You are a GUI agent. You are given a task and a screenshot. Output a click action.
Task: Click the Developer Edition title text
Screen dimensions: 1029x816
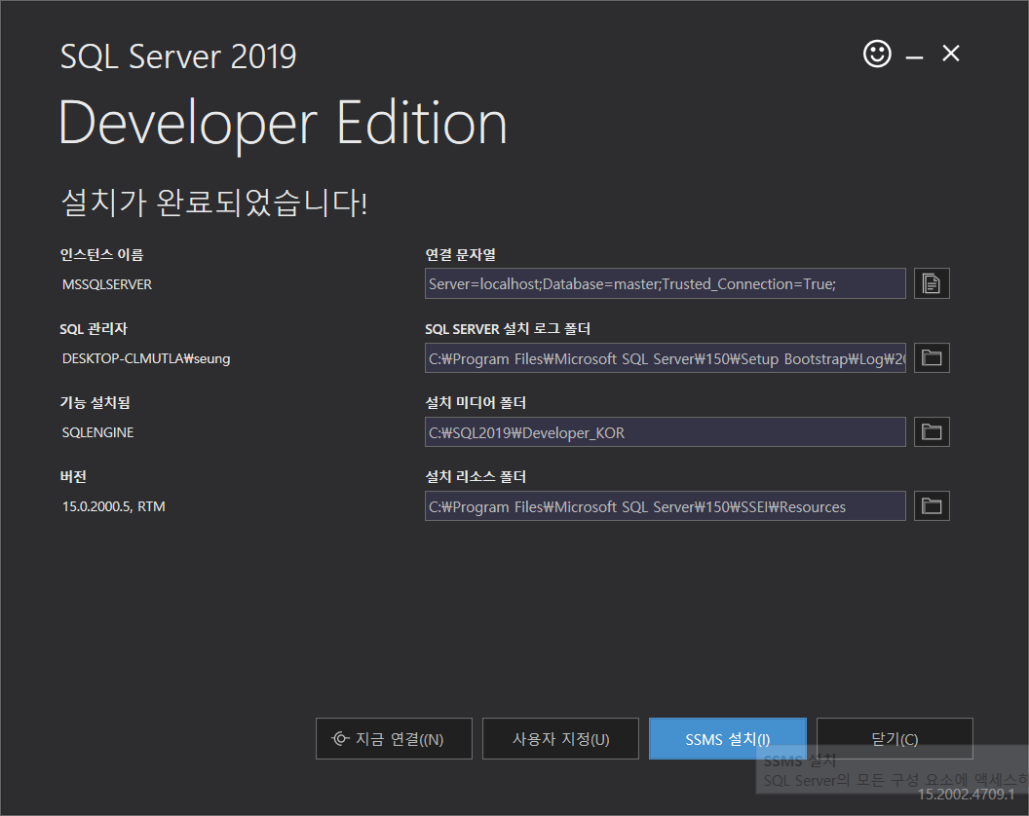pos(283,125)
